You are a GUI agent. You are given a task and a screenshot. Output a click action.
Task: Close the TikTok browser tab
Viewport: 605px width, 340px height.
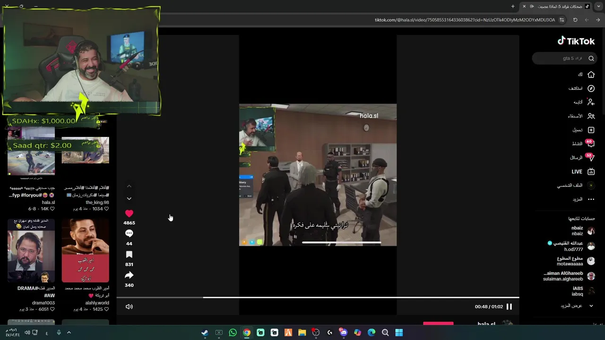point(524,6)
